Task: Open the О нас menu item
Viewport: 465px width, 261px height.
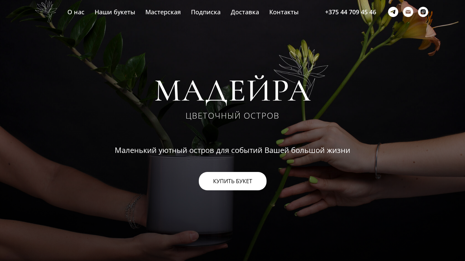Action: coord(76,12)
